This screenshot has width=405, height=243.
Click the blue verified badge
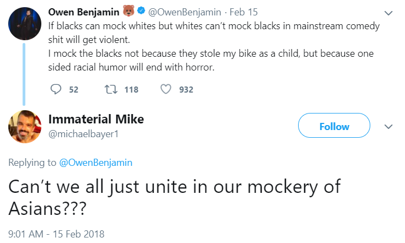coord(141,11)
